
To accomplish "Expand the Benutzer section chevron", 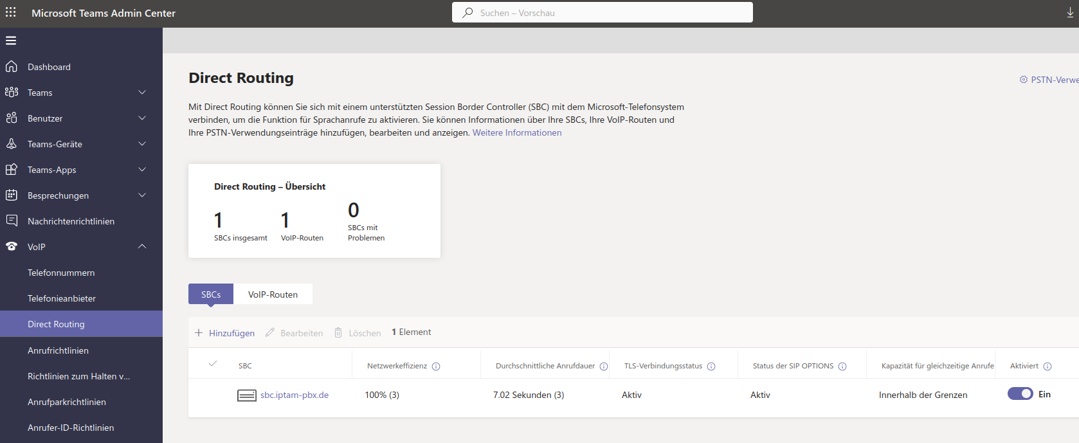I will tap(142, 118).
